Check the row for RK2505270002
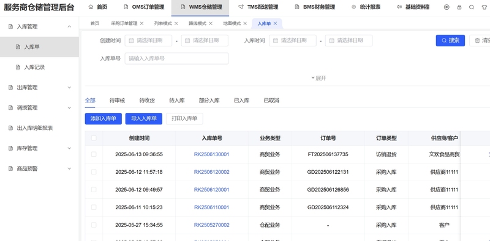The image size is (490, 241). click(94, 225)
